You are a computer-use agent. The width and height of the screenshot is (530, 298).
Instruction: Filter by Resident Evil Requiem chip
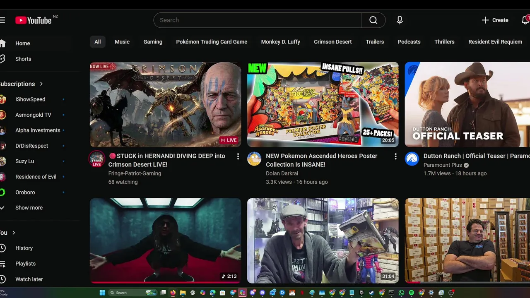coord(495,42)
